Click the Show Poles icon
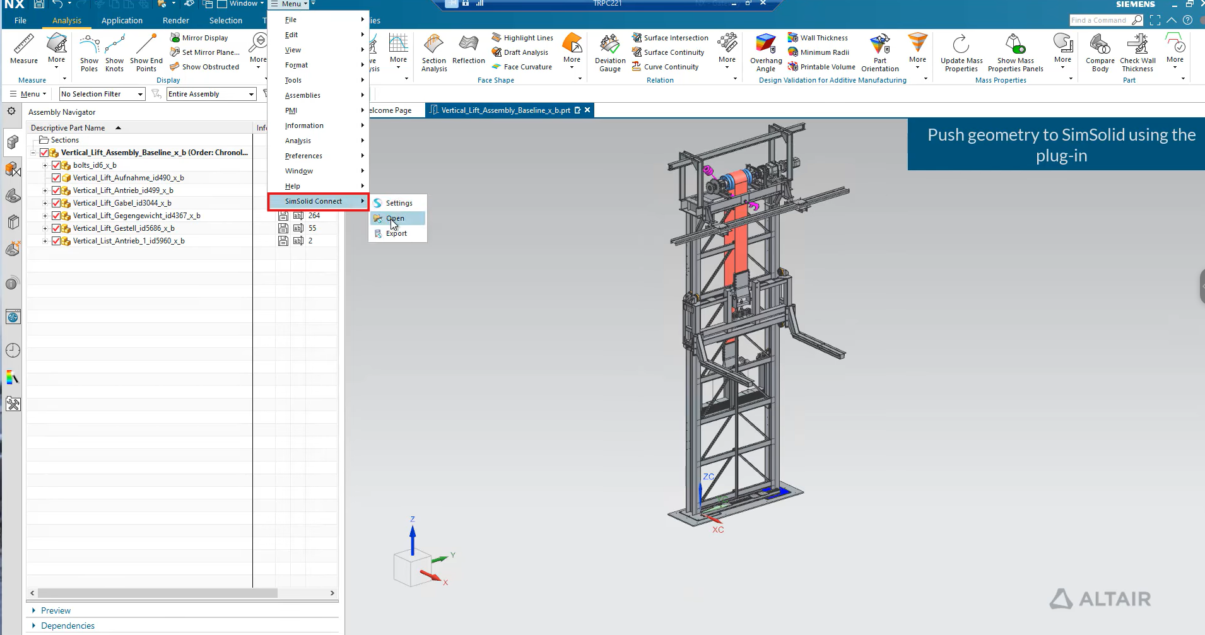This screenshot has width=1205, height=635. [89, 45]
